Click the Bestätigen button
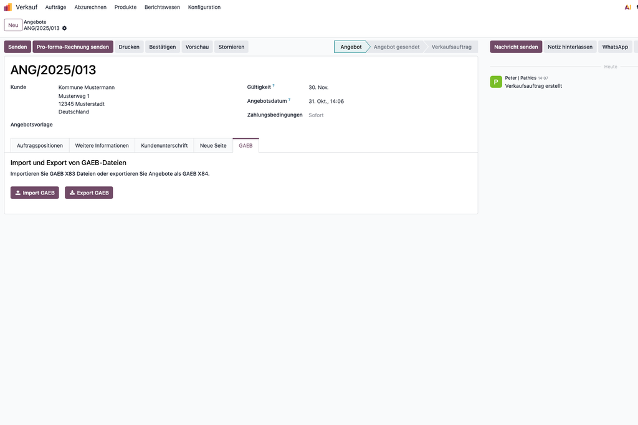The image size is (638, 425). point(163,47)
